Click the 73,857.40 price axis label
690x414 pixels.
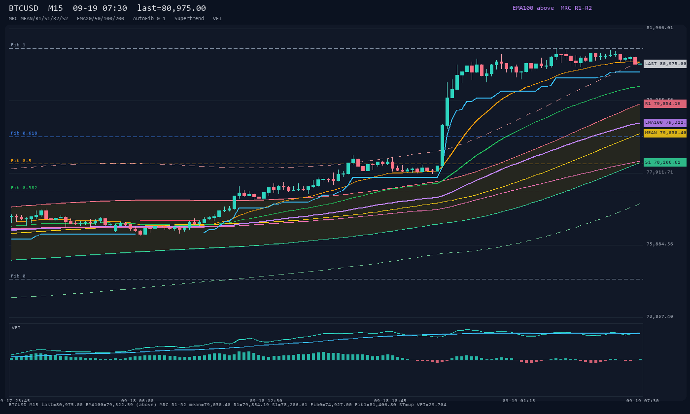(x=659, y=316)
